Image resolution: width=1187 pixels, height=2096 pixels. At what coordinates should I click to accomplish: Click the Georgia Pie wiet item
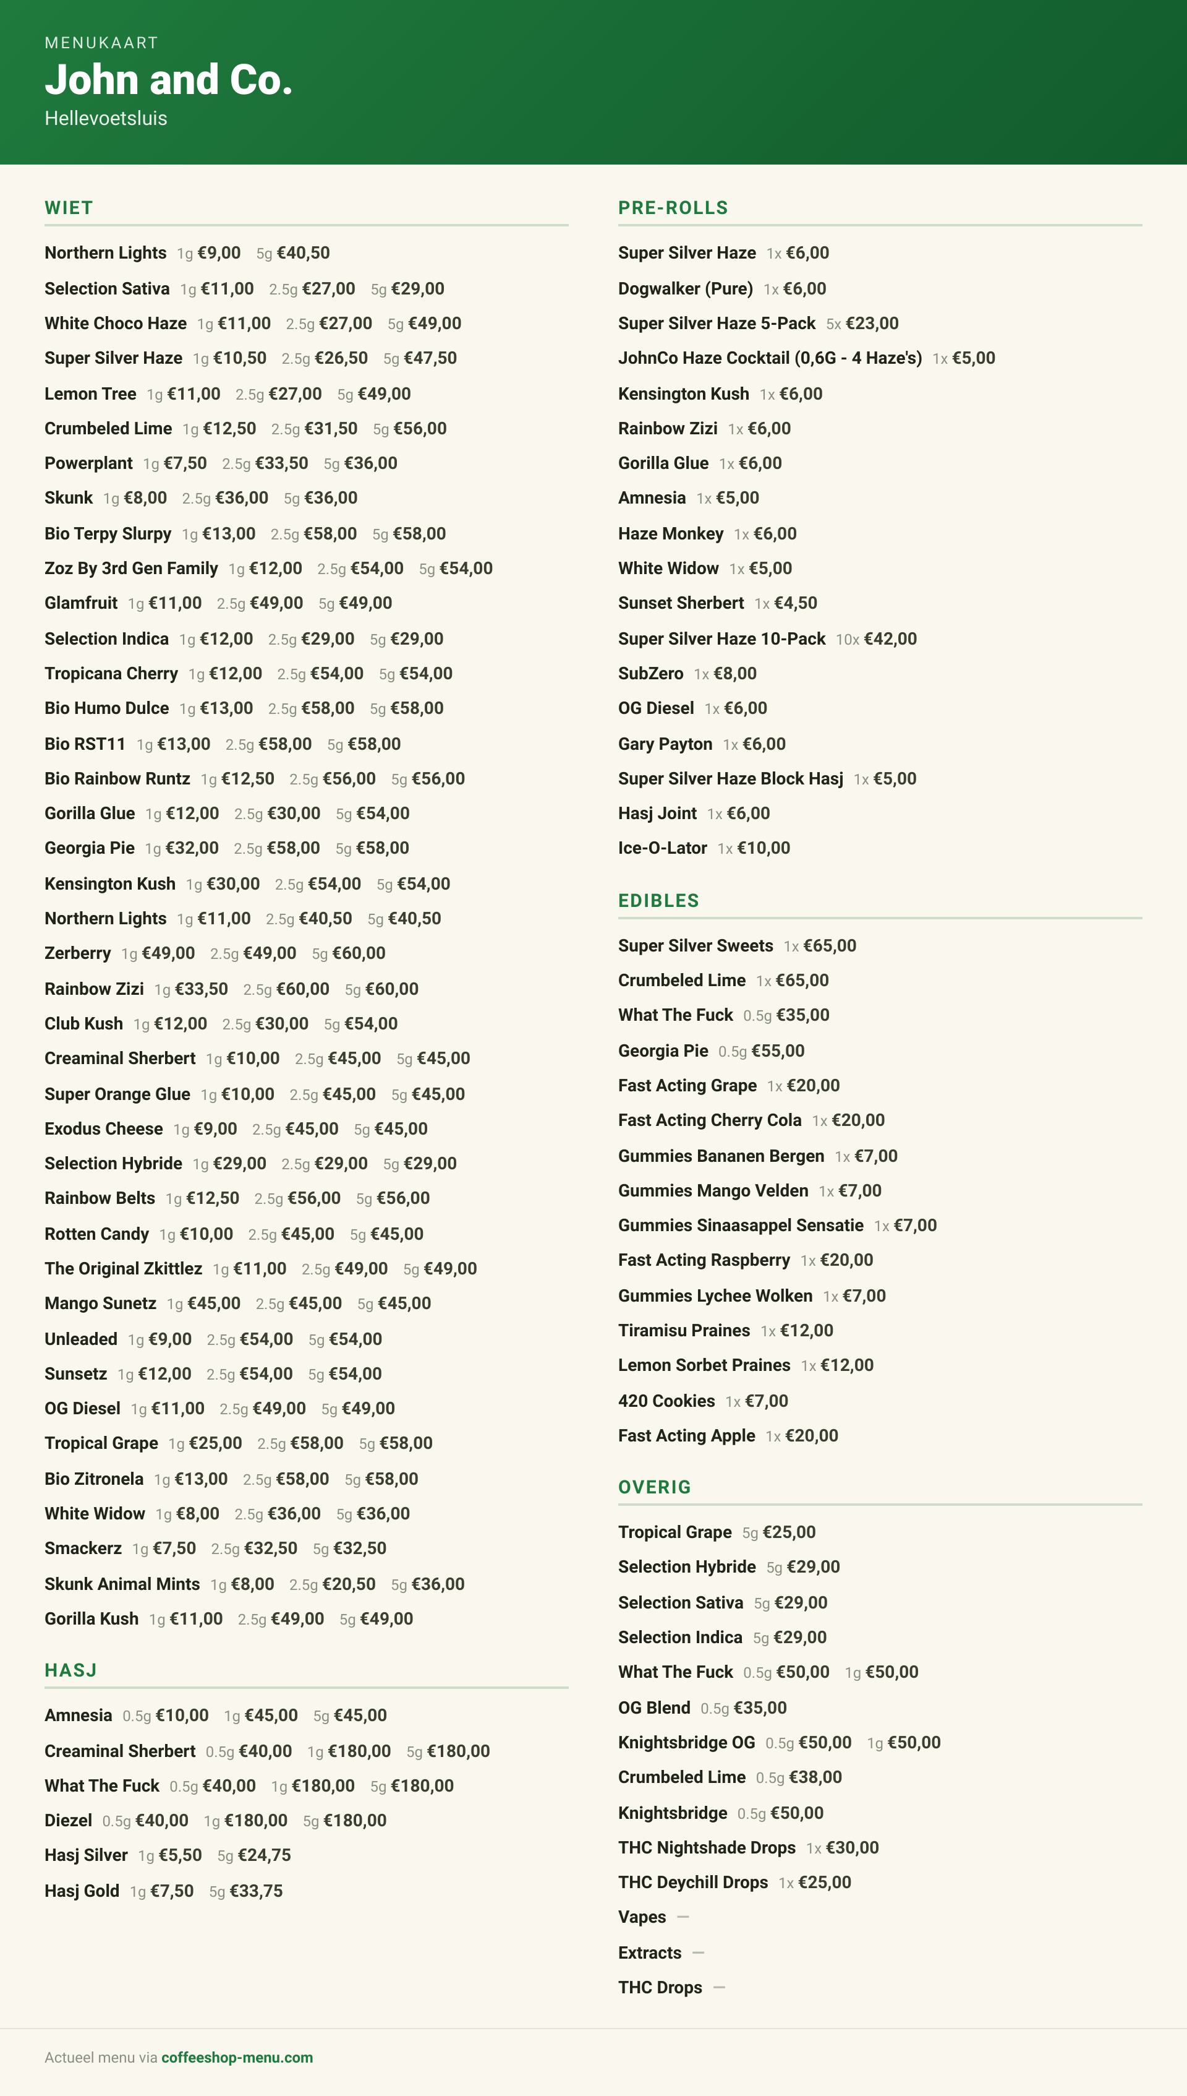click(90, 848)
